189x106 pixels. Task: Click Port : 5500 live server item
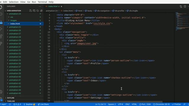point(145,104)
